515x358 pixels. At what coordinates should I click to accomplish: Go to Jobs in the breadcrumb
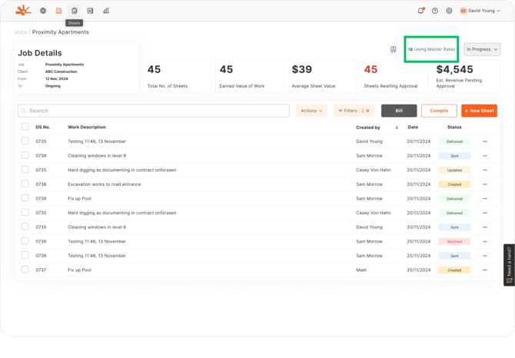click(x=21, y=32)
